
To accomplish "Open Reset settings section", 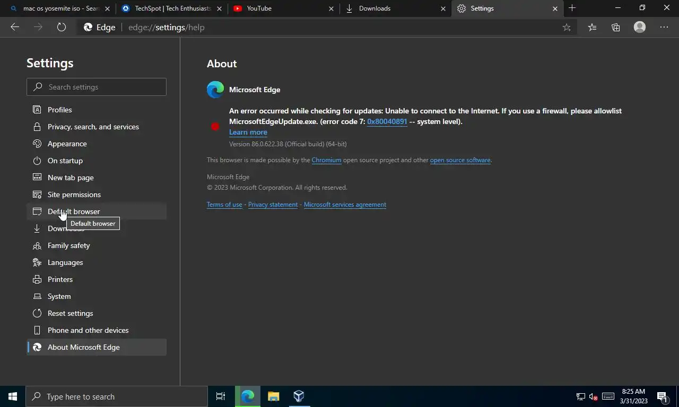I will 97,313.
